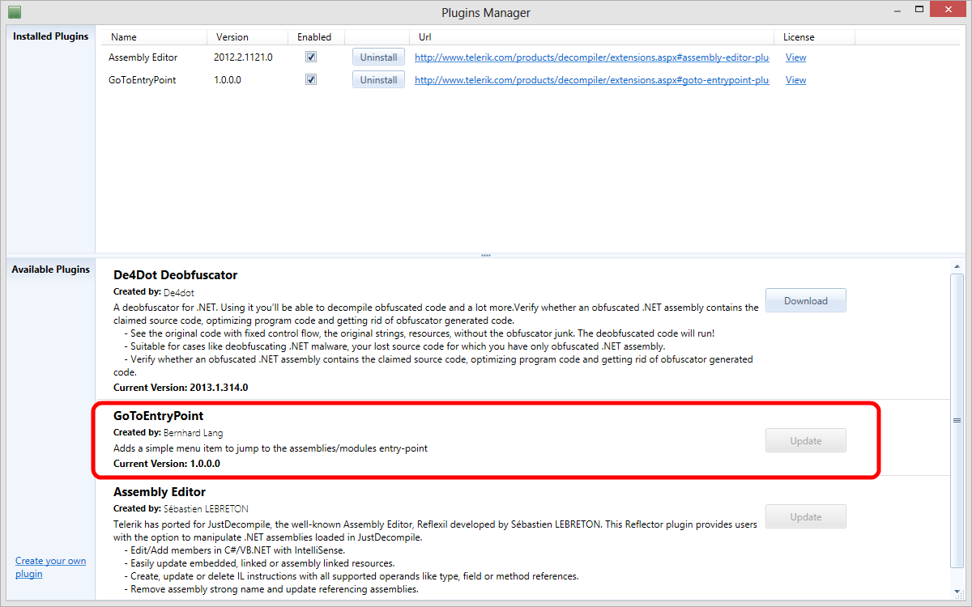
Task: View license for GoToEntryPoint
Action: click(795, 80)
